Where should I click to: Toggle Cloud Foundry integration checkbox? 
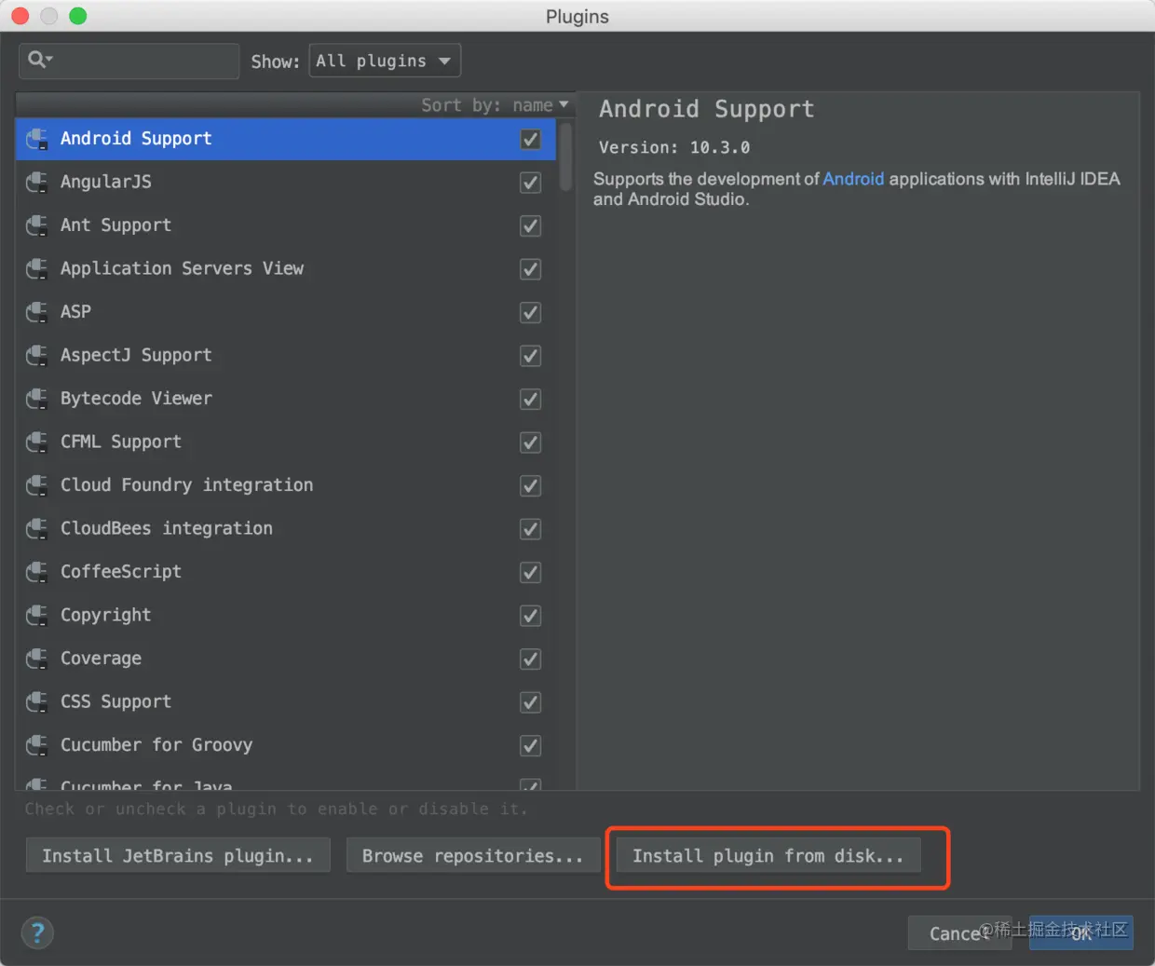click(530, 485)
